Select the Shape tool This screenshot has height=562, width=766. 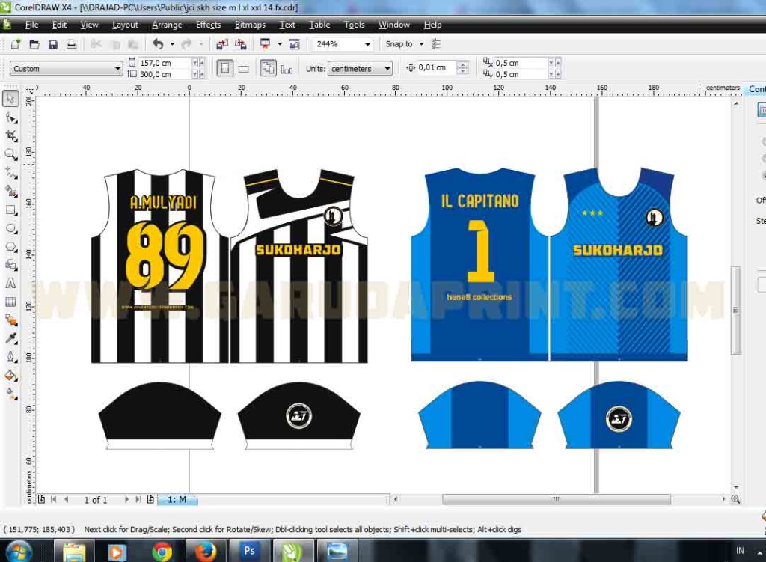(10, 116)
